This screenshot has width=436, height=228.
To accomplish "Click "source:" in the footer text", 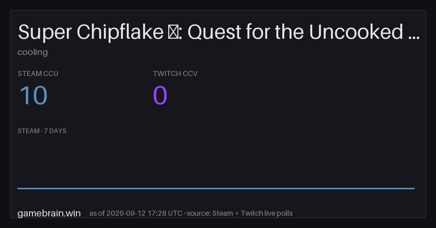I will 198,213.
